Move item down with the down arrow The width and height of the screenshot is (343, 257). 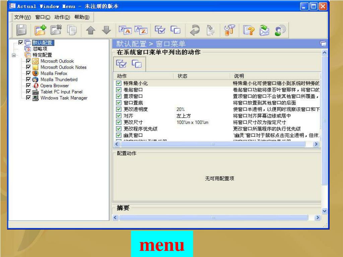pyautogui.click(x=106, y=30)
